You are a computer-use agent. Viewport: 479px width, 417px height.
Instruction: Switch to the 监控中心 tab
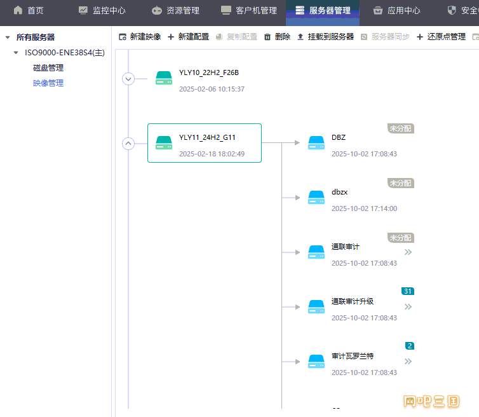tap(102, 10)
